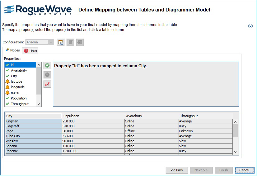Click the import configuration icon
257x176 pixels.
[80, 42]
